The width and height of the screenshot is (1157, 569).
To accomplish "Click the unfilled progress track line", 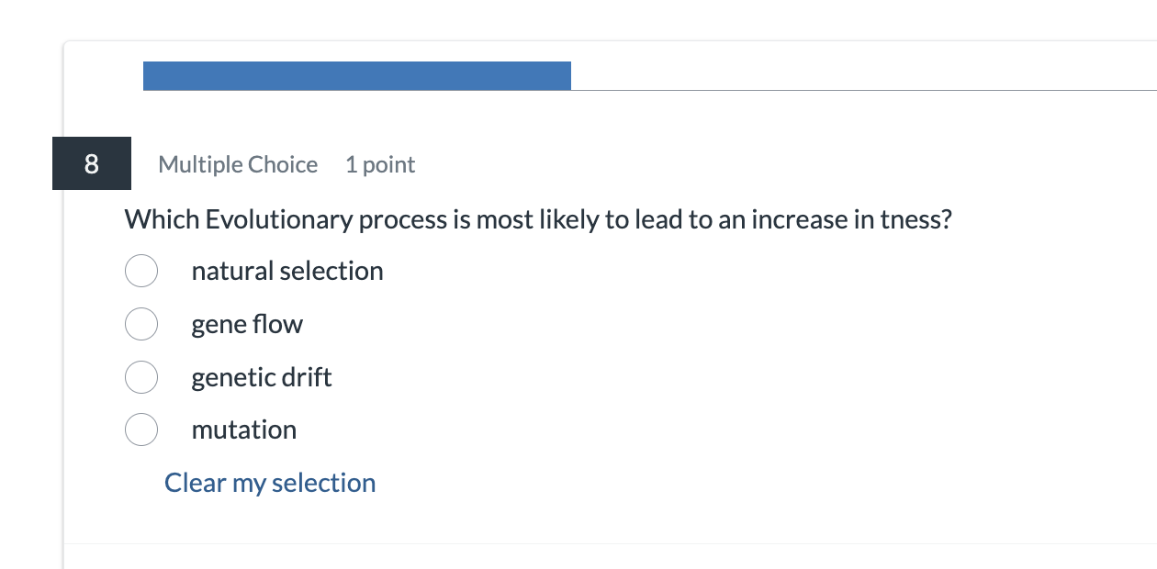I will (x=863, y=89).
